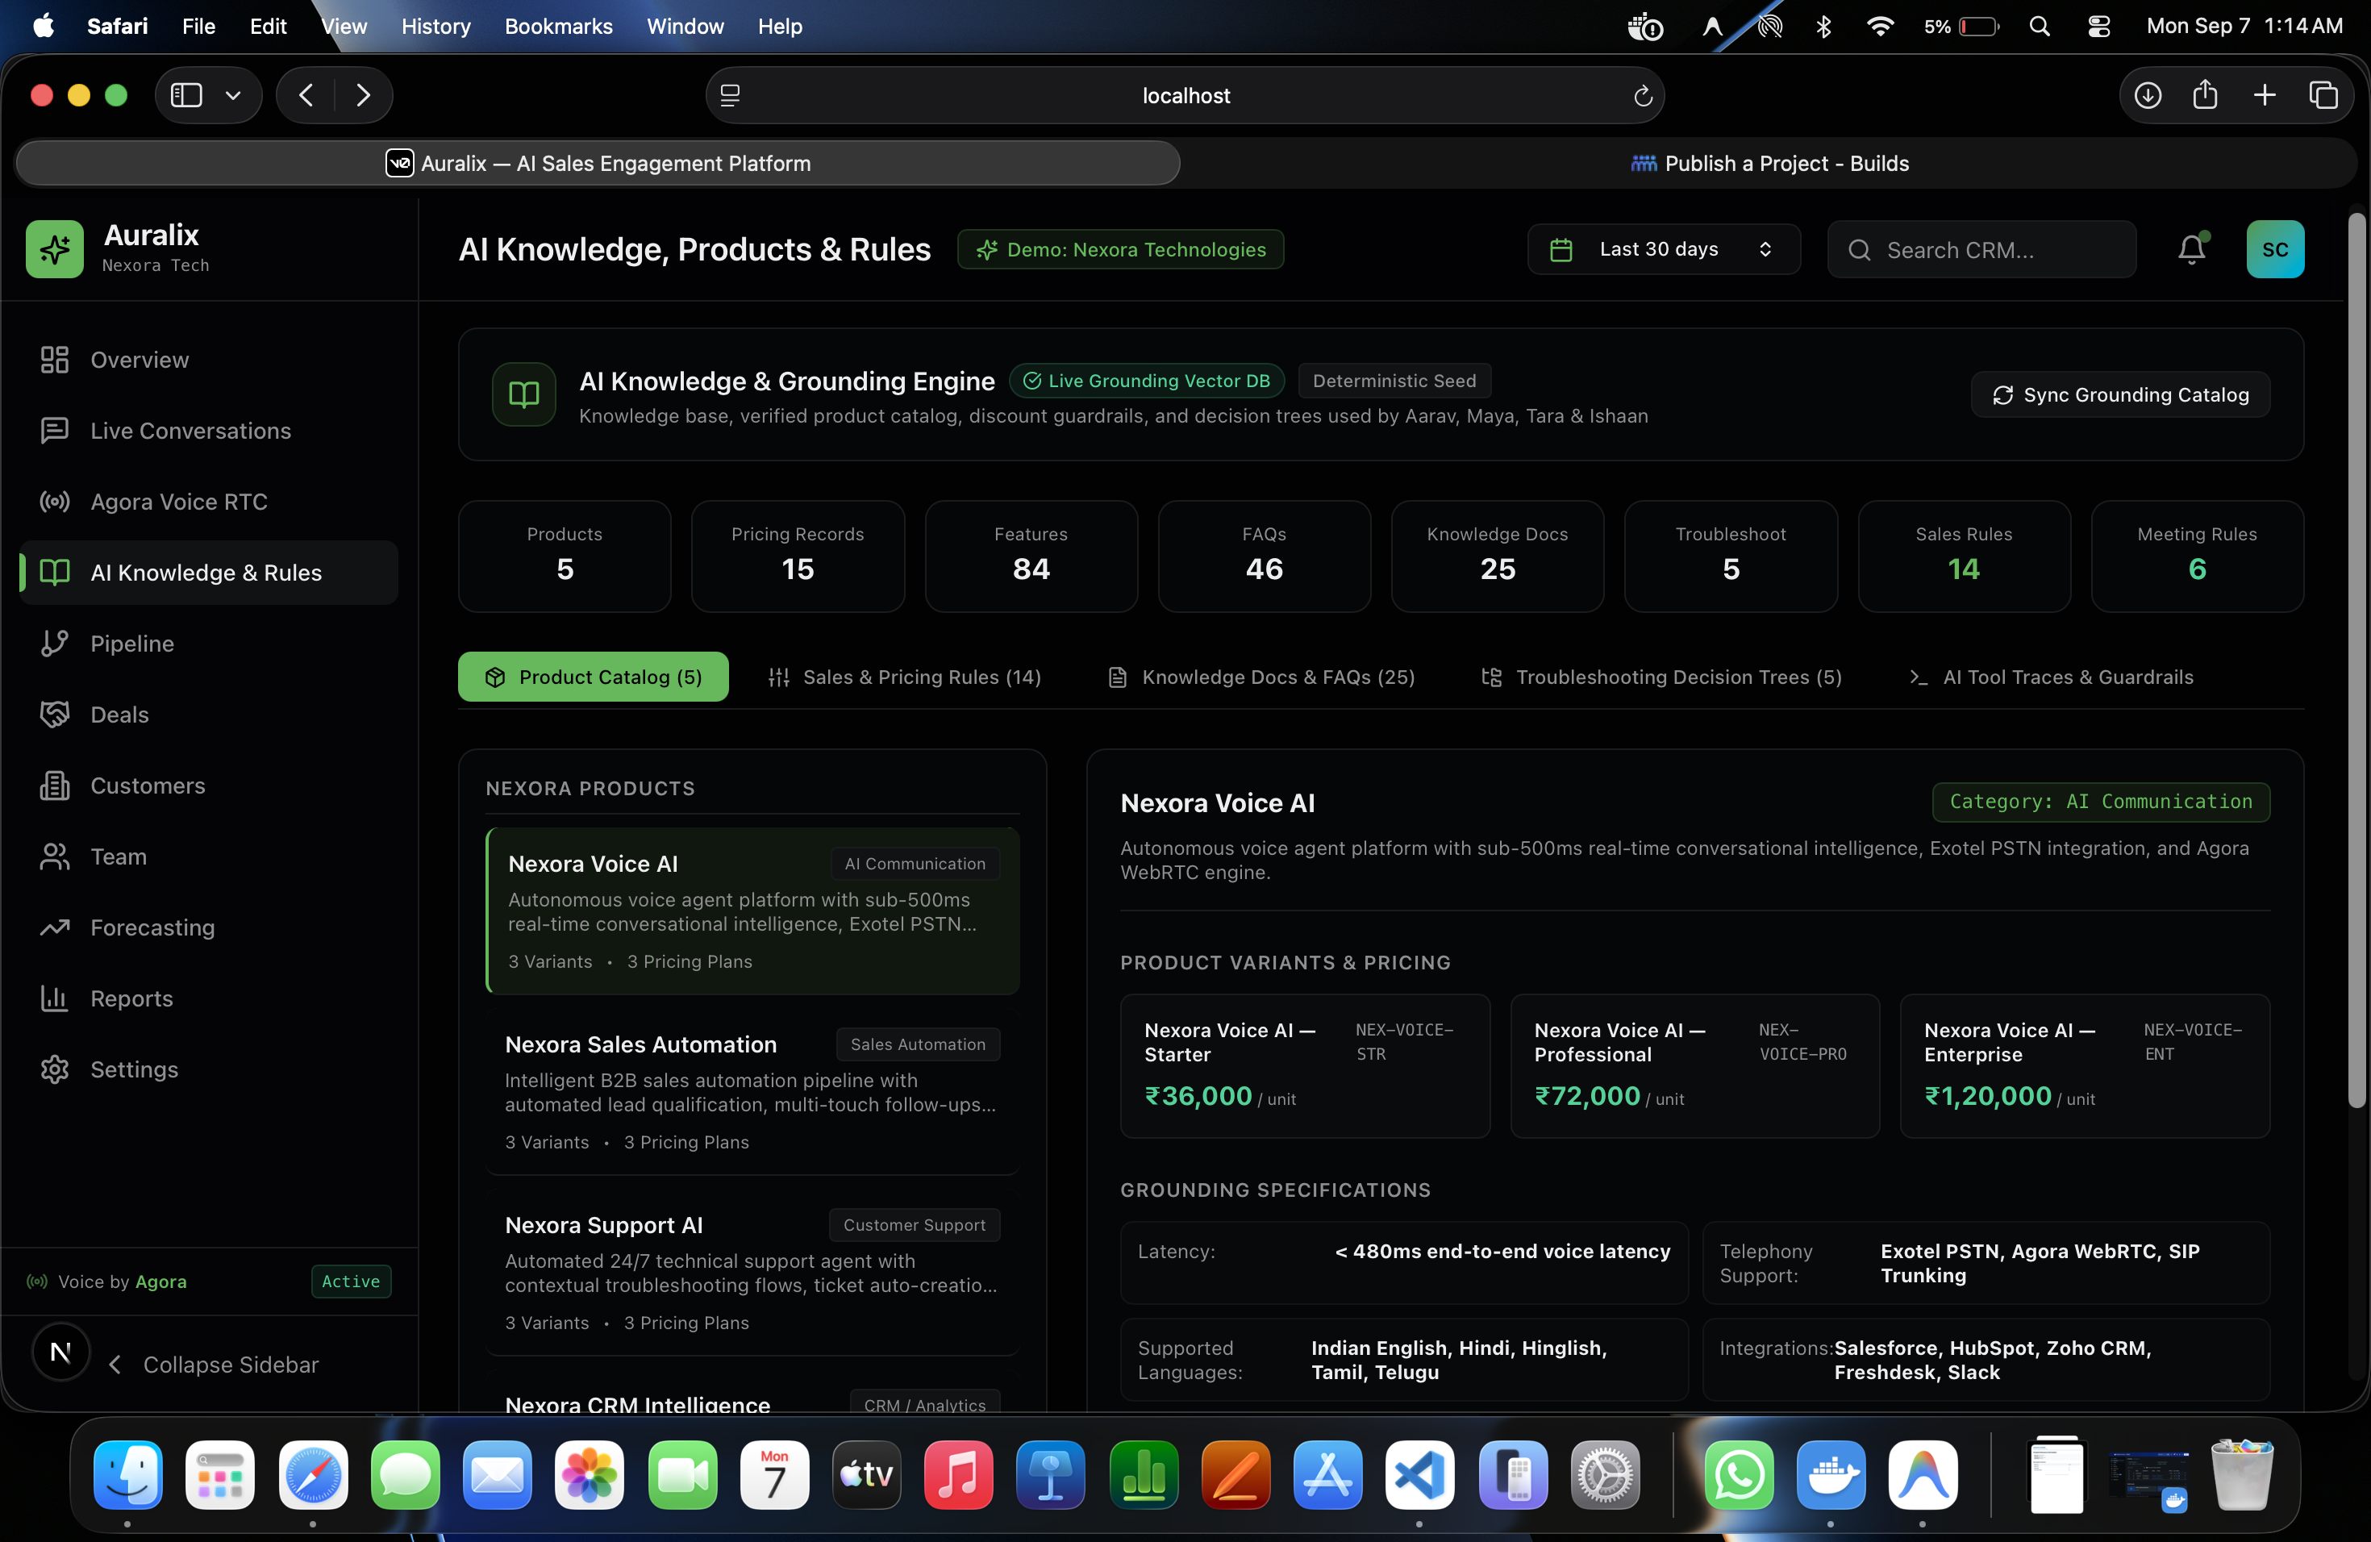The height and width of the screenshot is (1542, 2371).
Task: Click the N avatar in sidebar footer
Action: 60,1352
